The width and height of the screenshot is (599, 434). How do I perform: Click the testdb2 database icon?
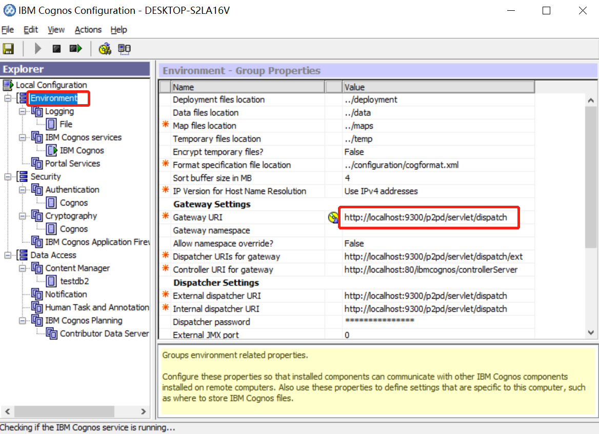[52, 281]
